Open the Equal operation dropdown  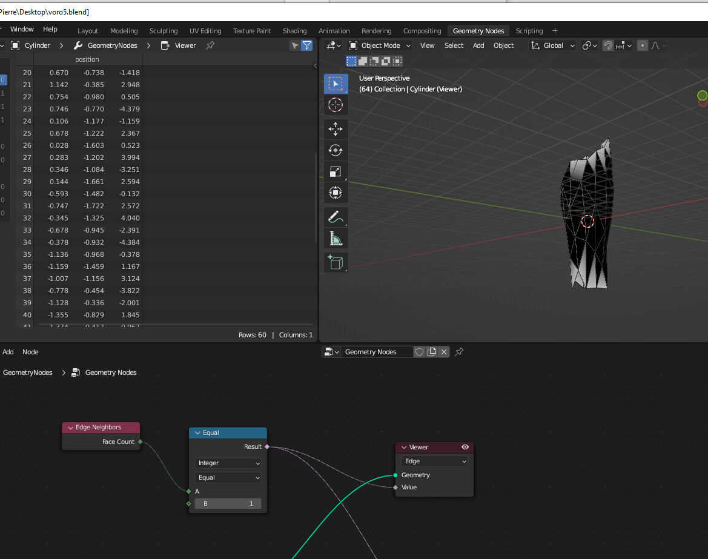pyautogui.click(x=228, y=478)
